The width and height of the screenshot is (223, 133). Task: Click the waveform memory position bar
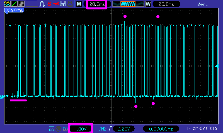pyautogui.click(x=128, y=4)
